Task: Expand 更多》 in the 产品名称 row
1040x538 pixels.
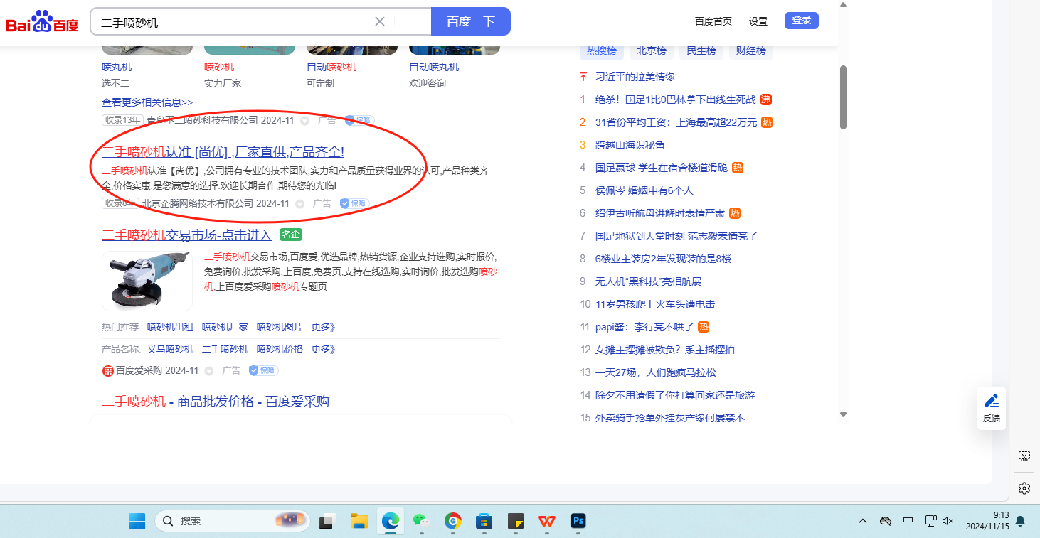Action: (x=323, y=349)
